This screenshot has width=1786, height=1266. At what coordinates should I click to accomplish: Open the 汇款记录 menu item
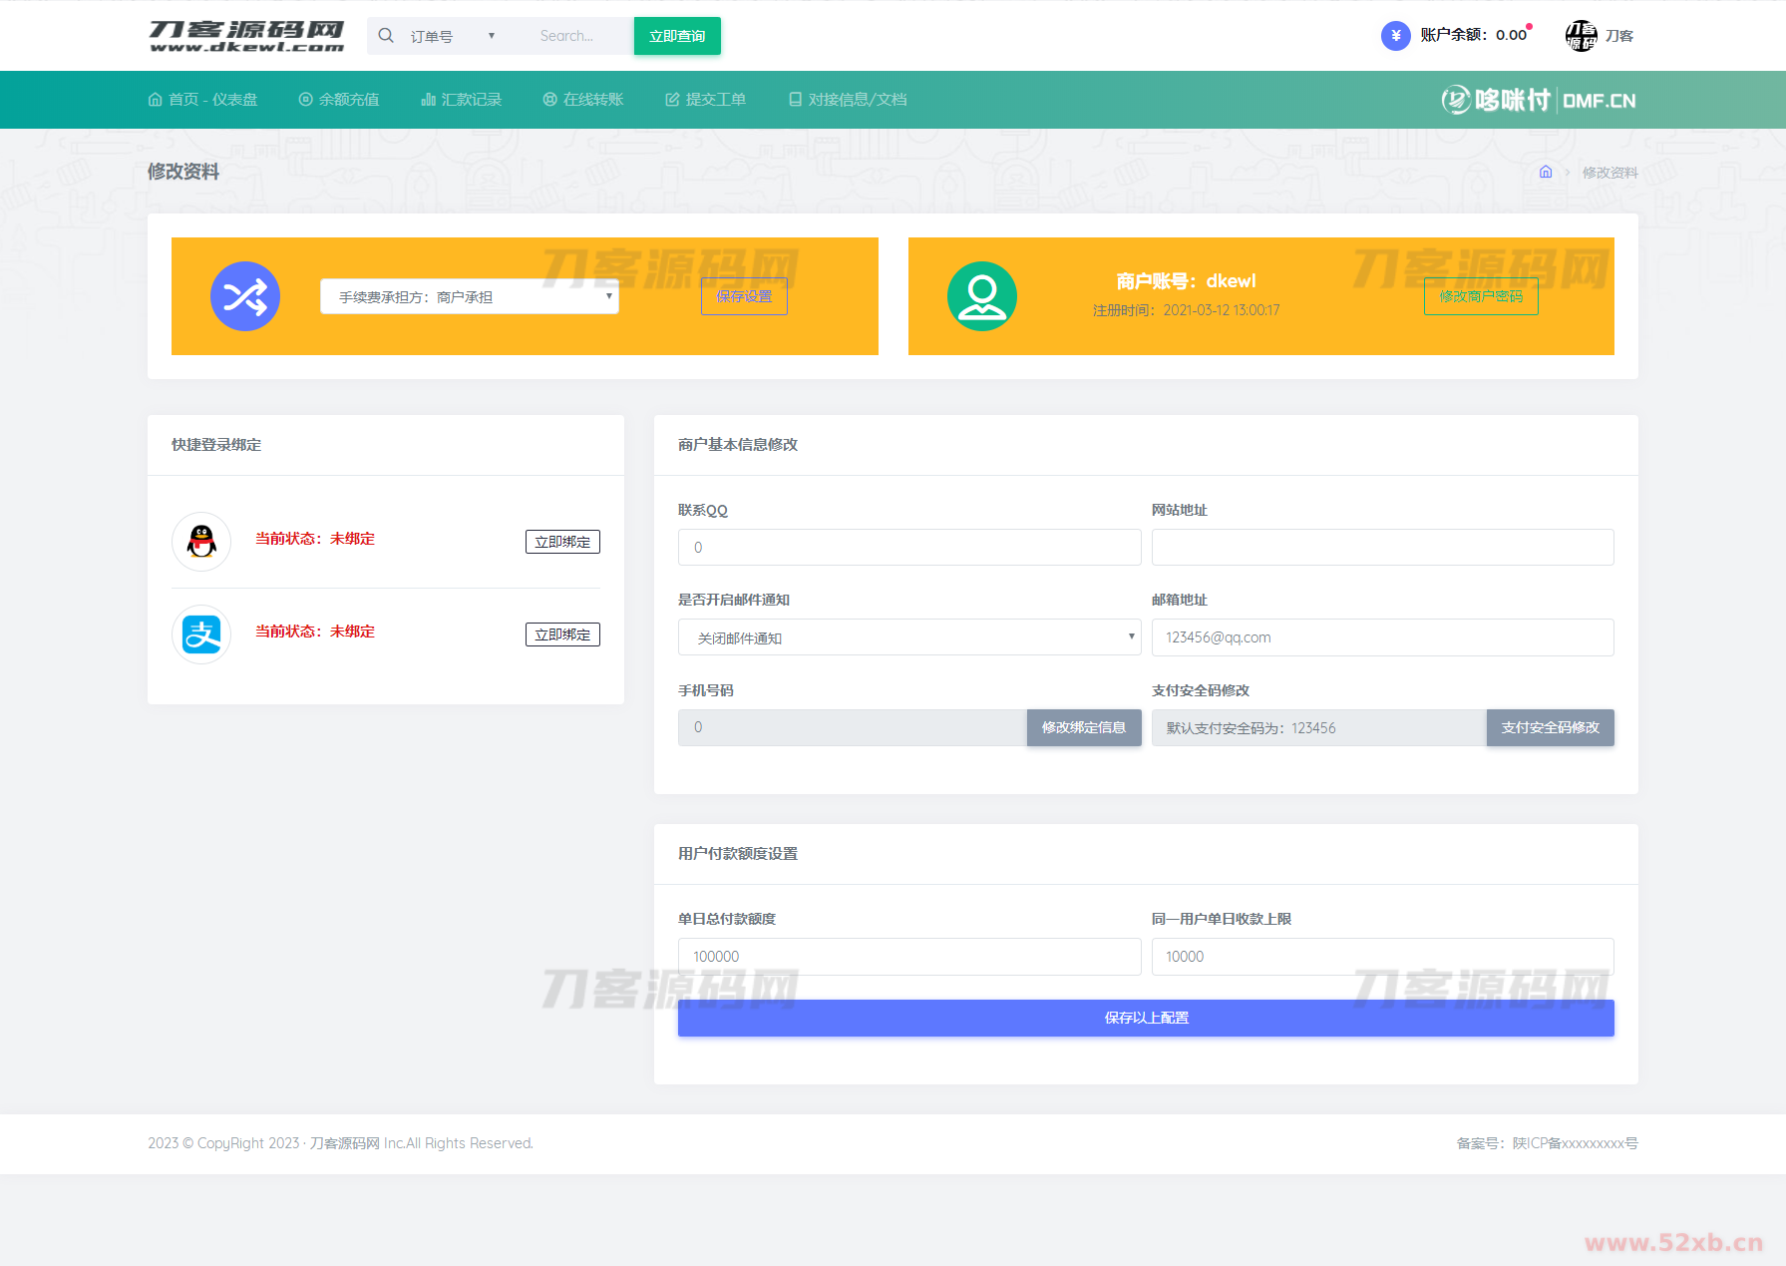[x=462, y=100]
